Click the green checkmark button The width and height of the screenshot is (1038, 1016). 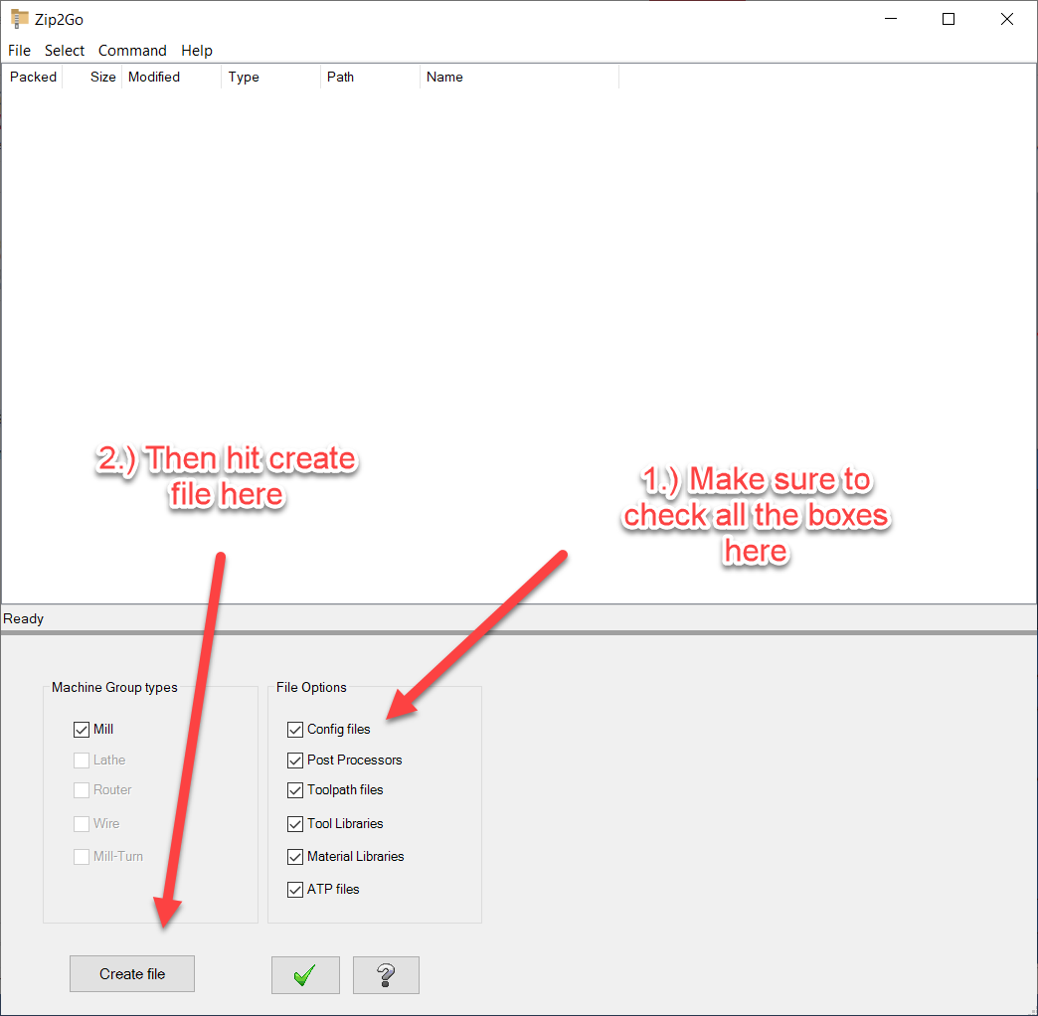tap(305, 974)
